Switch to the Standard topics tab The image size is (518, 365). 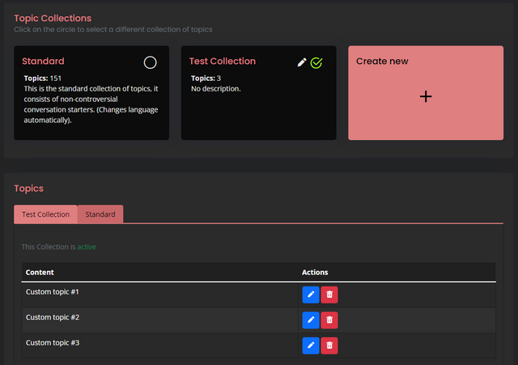tap(100, 214)
